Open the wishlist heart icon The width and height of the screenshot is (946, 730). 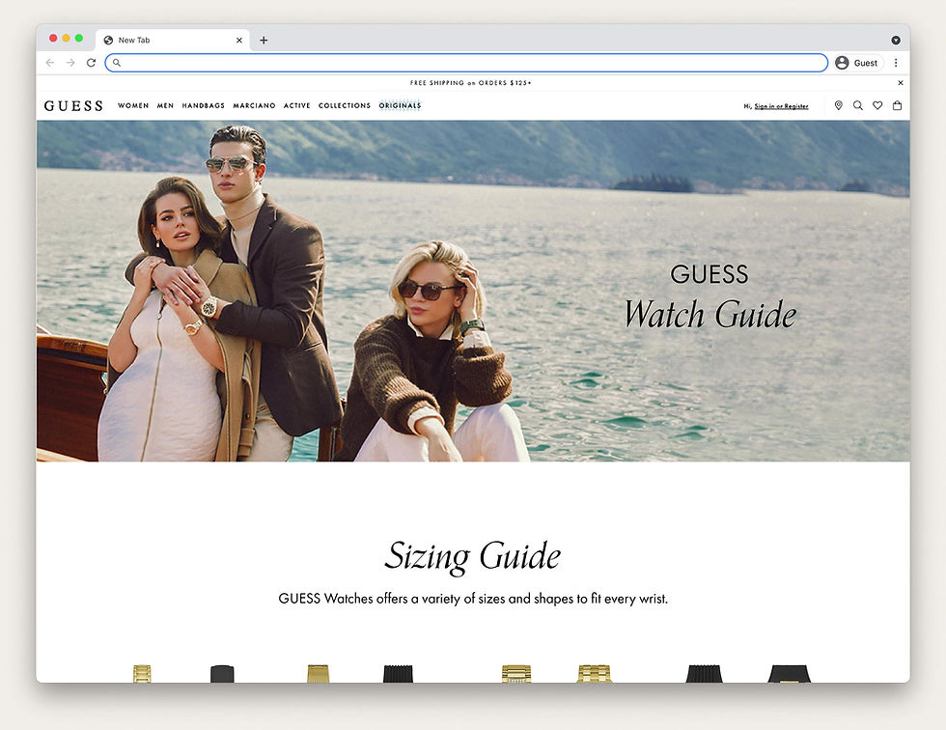click(x=877, y=105)
